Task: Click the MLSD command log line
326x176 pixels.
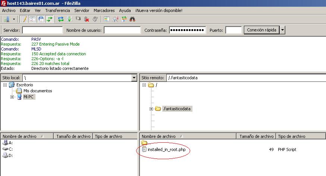Action: tap(36, 49)
